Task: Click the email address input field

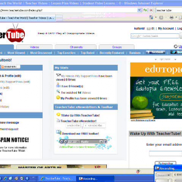Action: click(x=166, y=153)
